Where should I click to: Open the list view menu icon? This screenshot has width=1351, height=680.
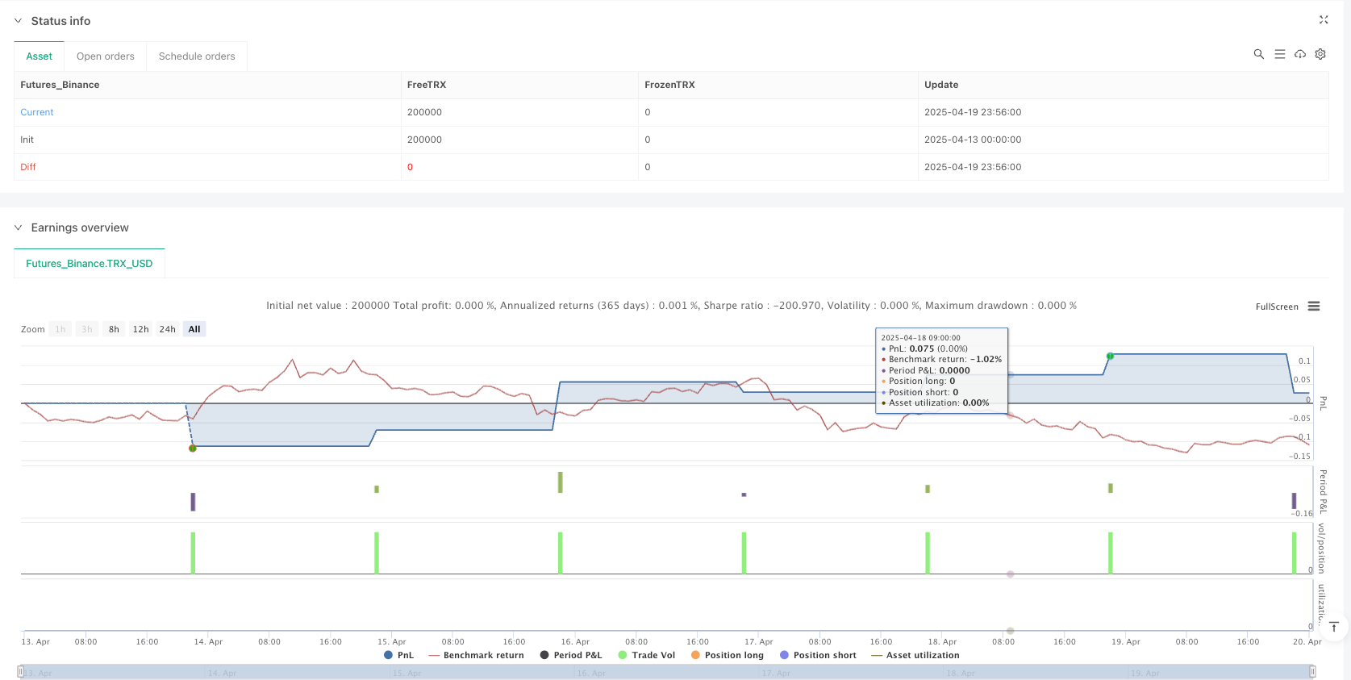point(1279,54)
